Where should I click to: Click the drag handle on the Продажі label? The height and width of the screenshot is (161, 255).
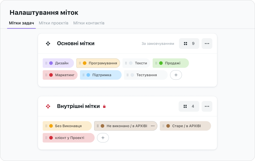pos(156,63)
